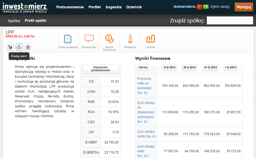Image resolution: width=256 pixels, height=159 pixels.
Task: Click the C/P value 3,79
Action: pyautogui.click(x=115, y=132)
